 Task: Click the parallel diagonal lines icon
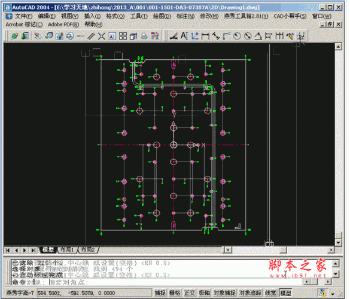[91, 36]
